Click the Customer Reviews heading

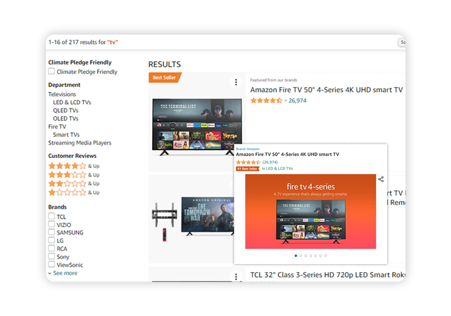tap(72, 156)
